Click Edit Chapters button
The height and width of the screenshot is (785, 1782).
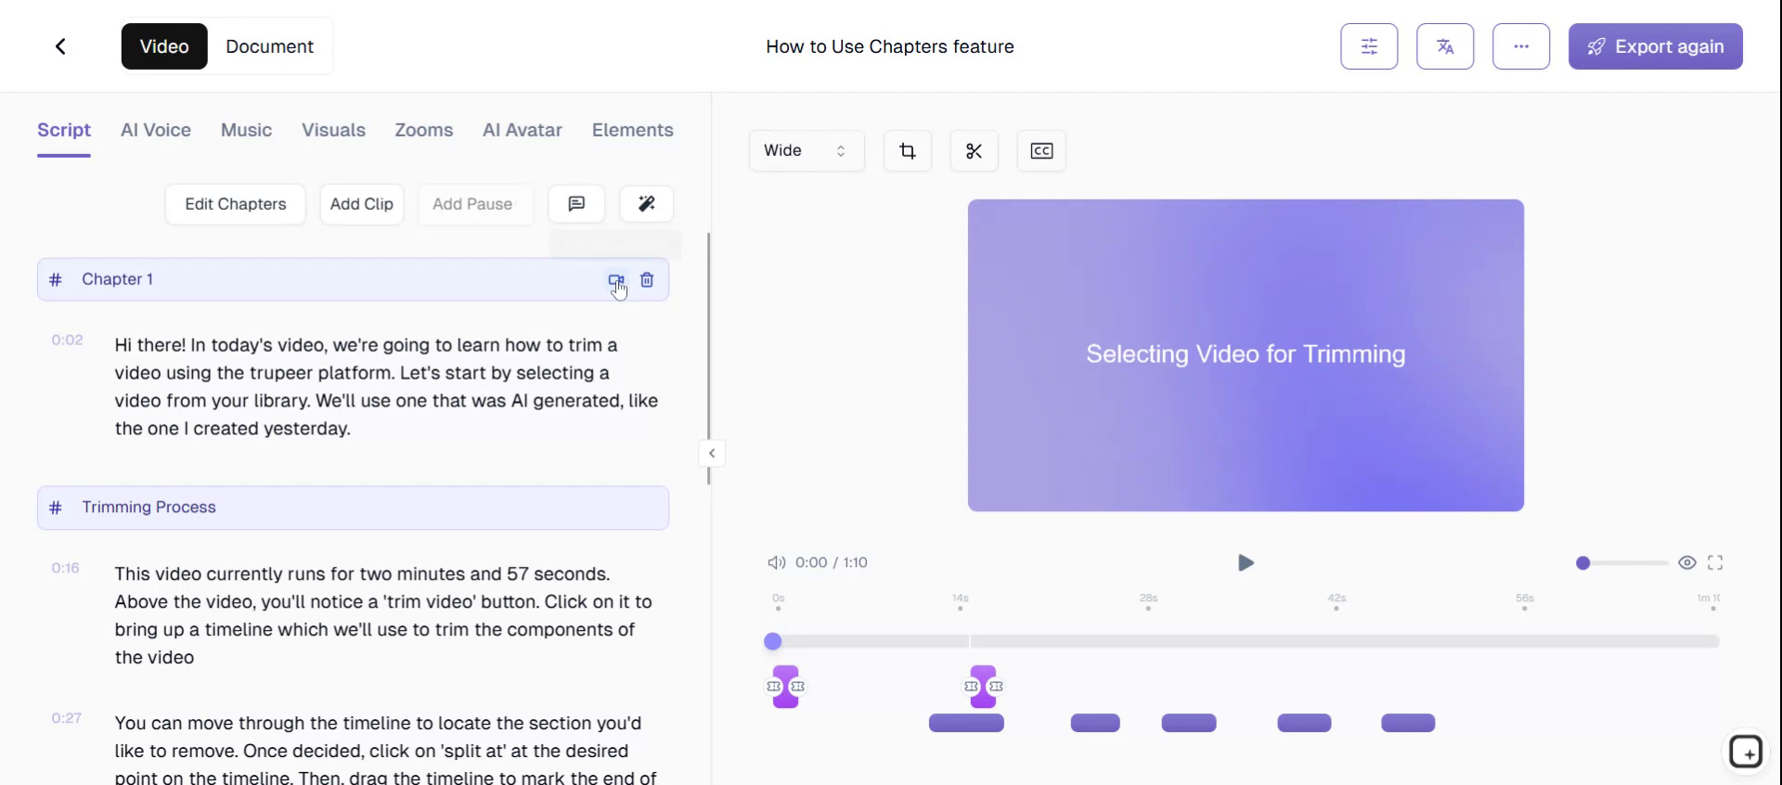pyautogui.click(x=236, y=204)
